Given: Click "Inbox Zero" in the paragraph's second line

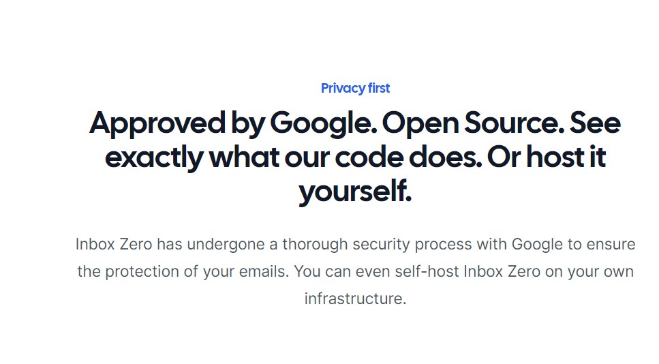Looking at the screenshot, I should point(502,271).
